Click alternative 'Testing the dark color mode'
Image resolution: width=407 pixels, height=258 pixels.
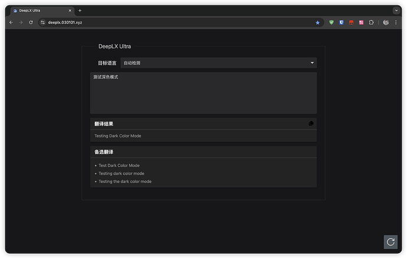[125, 182]
